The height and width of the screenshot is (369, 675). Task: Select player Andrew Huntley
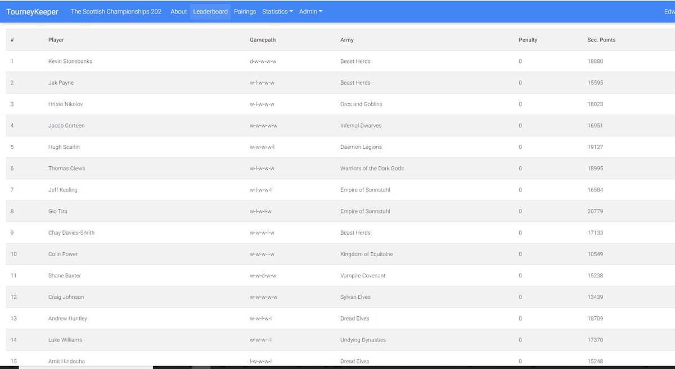click(67, 318)
